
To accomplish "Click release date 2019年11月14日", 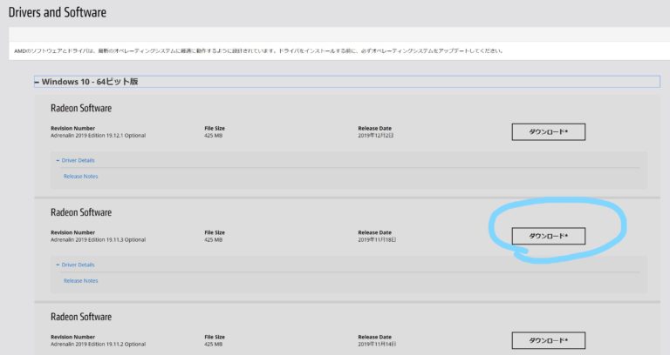I will point(377,344).
